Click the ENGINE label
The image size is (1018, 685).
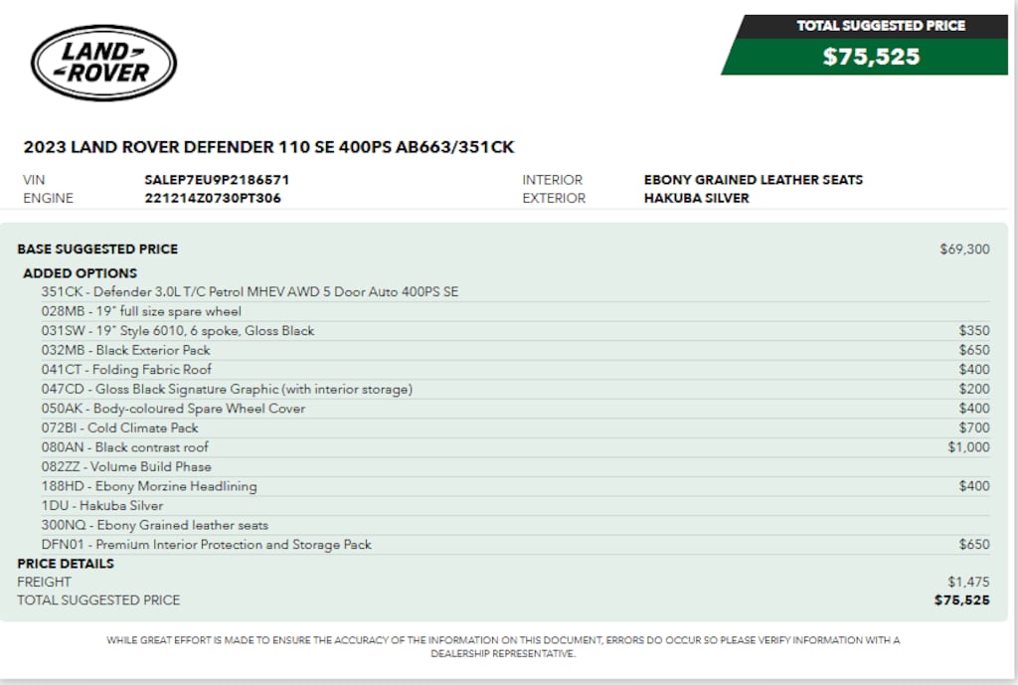(x=48, y=198)
